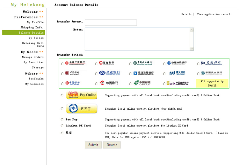The image size is (239, 165).
Task: Click the 99bill Pay Online badge
Action: point(82,95)
